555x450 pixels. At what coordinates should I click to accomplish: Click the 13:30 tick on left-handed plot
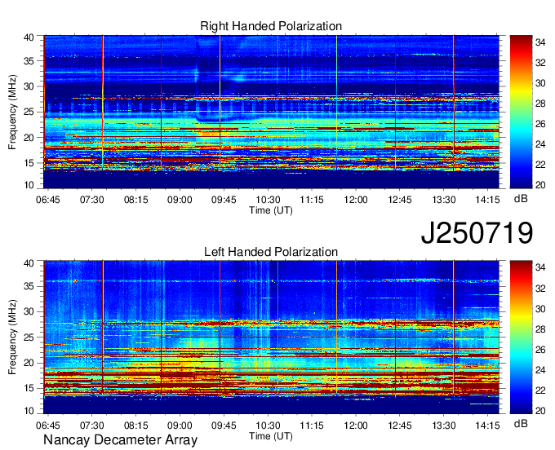(444, 426)
